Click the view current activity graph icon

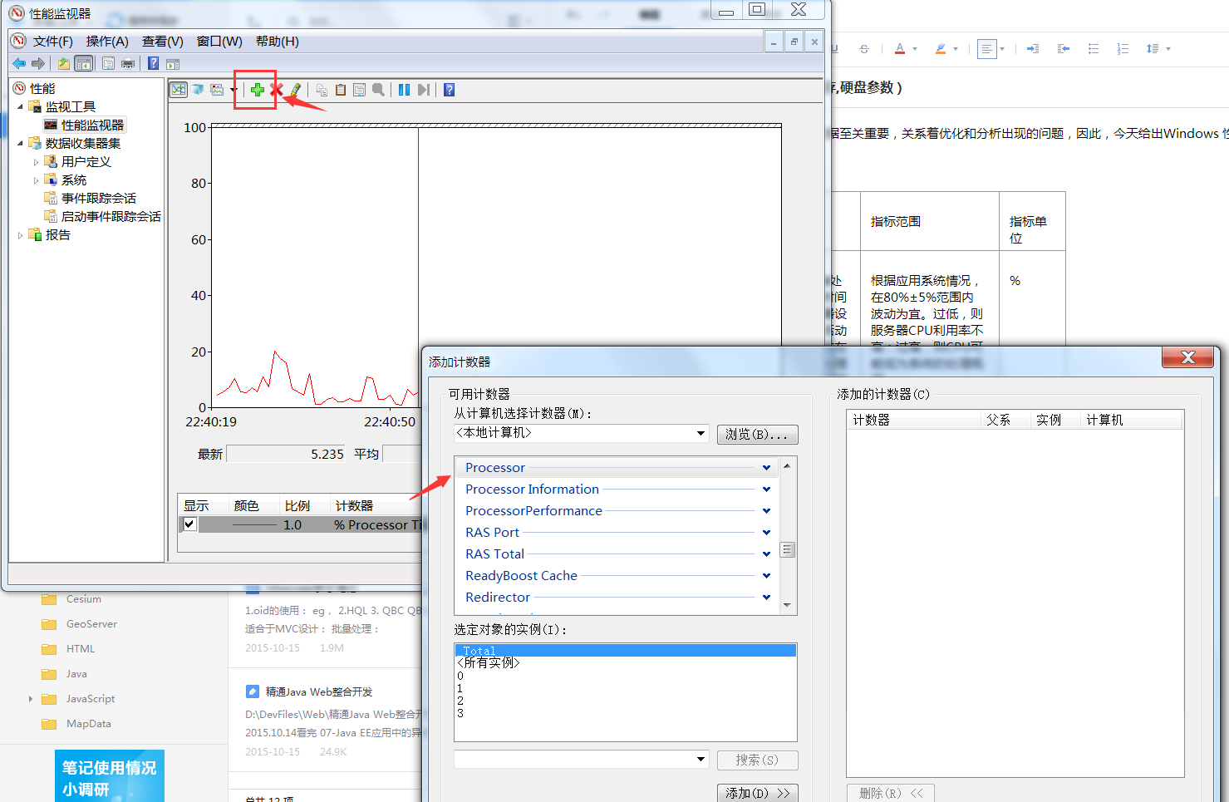[179, 90]
